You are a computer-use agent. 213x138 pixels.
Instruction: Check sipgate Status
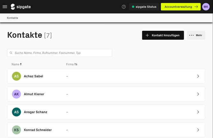pos(144,7)
